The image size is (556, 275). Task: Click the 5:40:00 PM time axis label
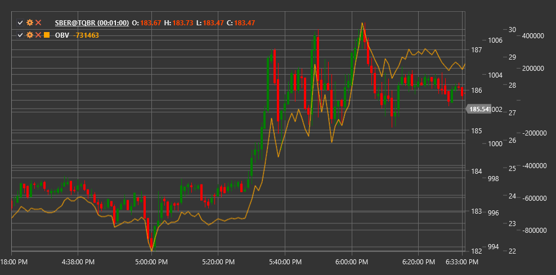coord(285,262)
